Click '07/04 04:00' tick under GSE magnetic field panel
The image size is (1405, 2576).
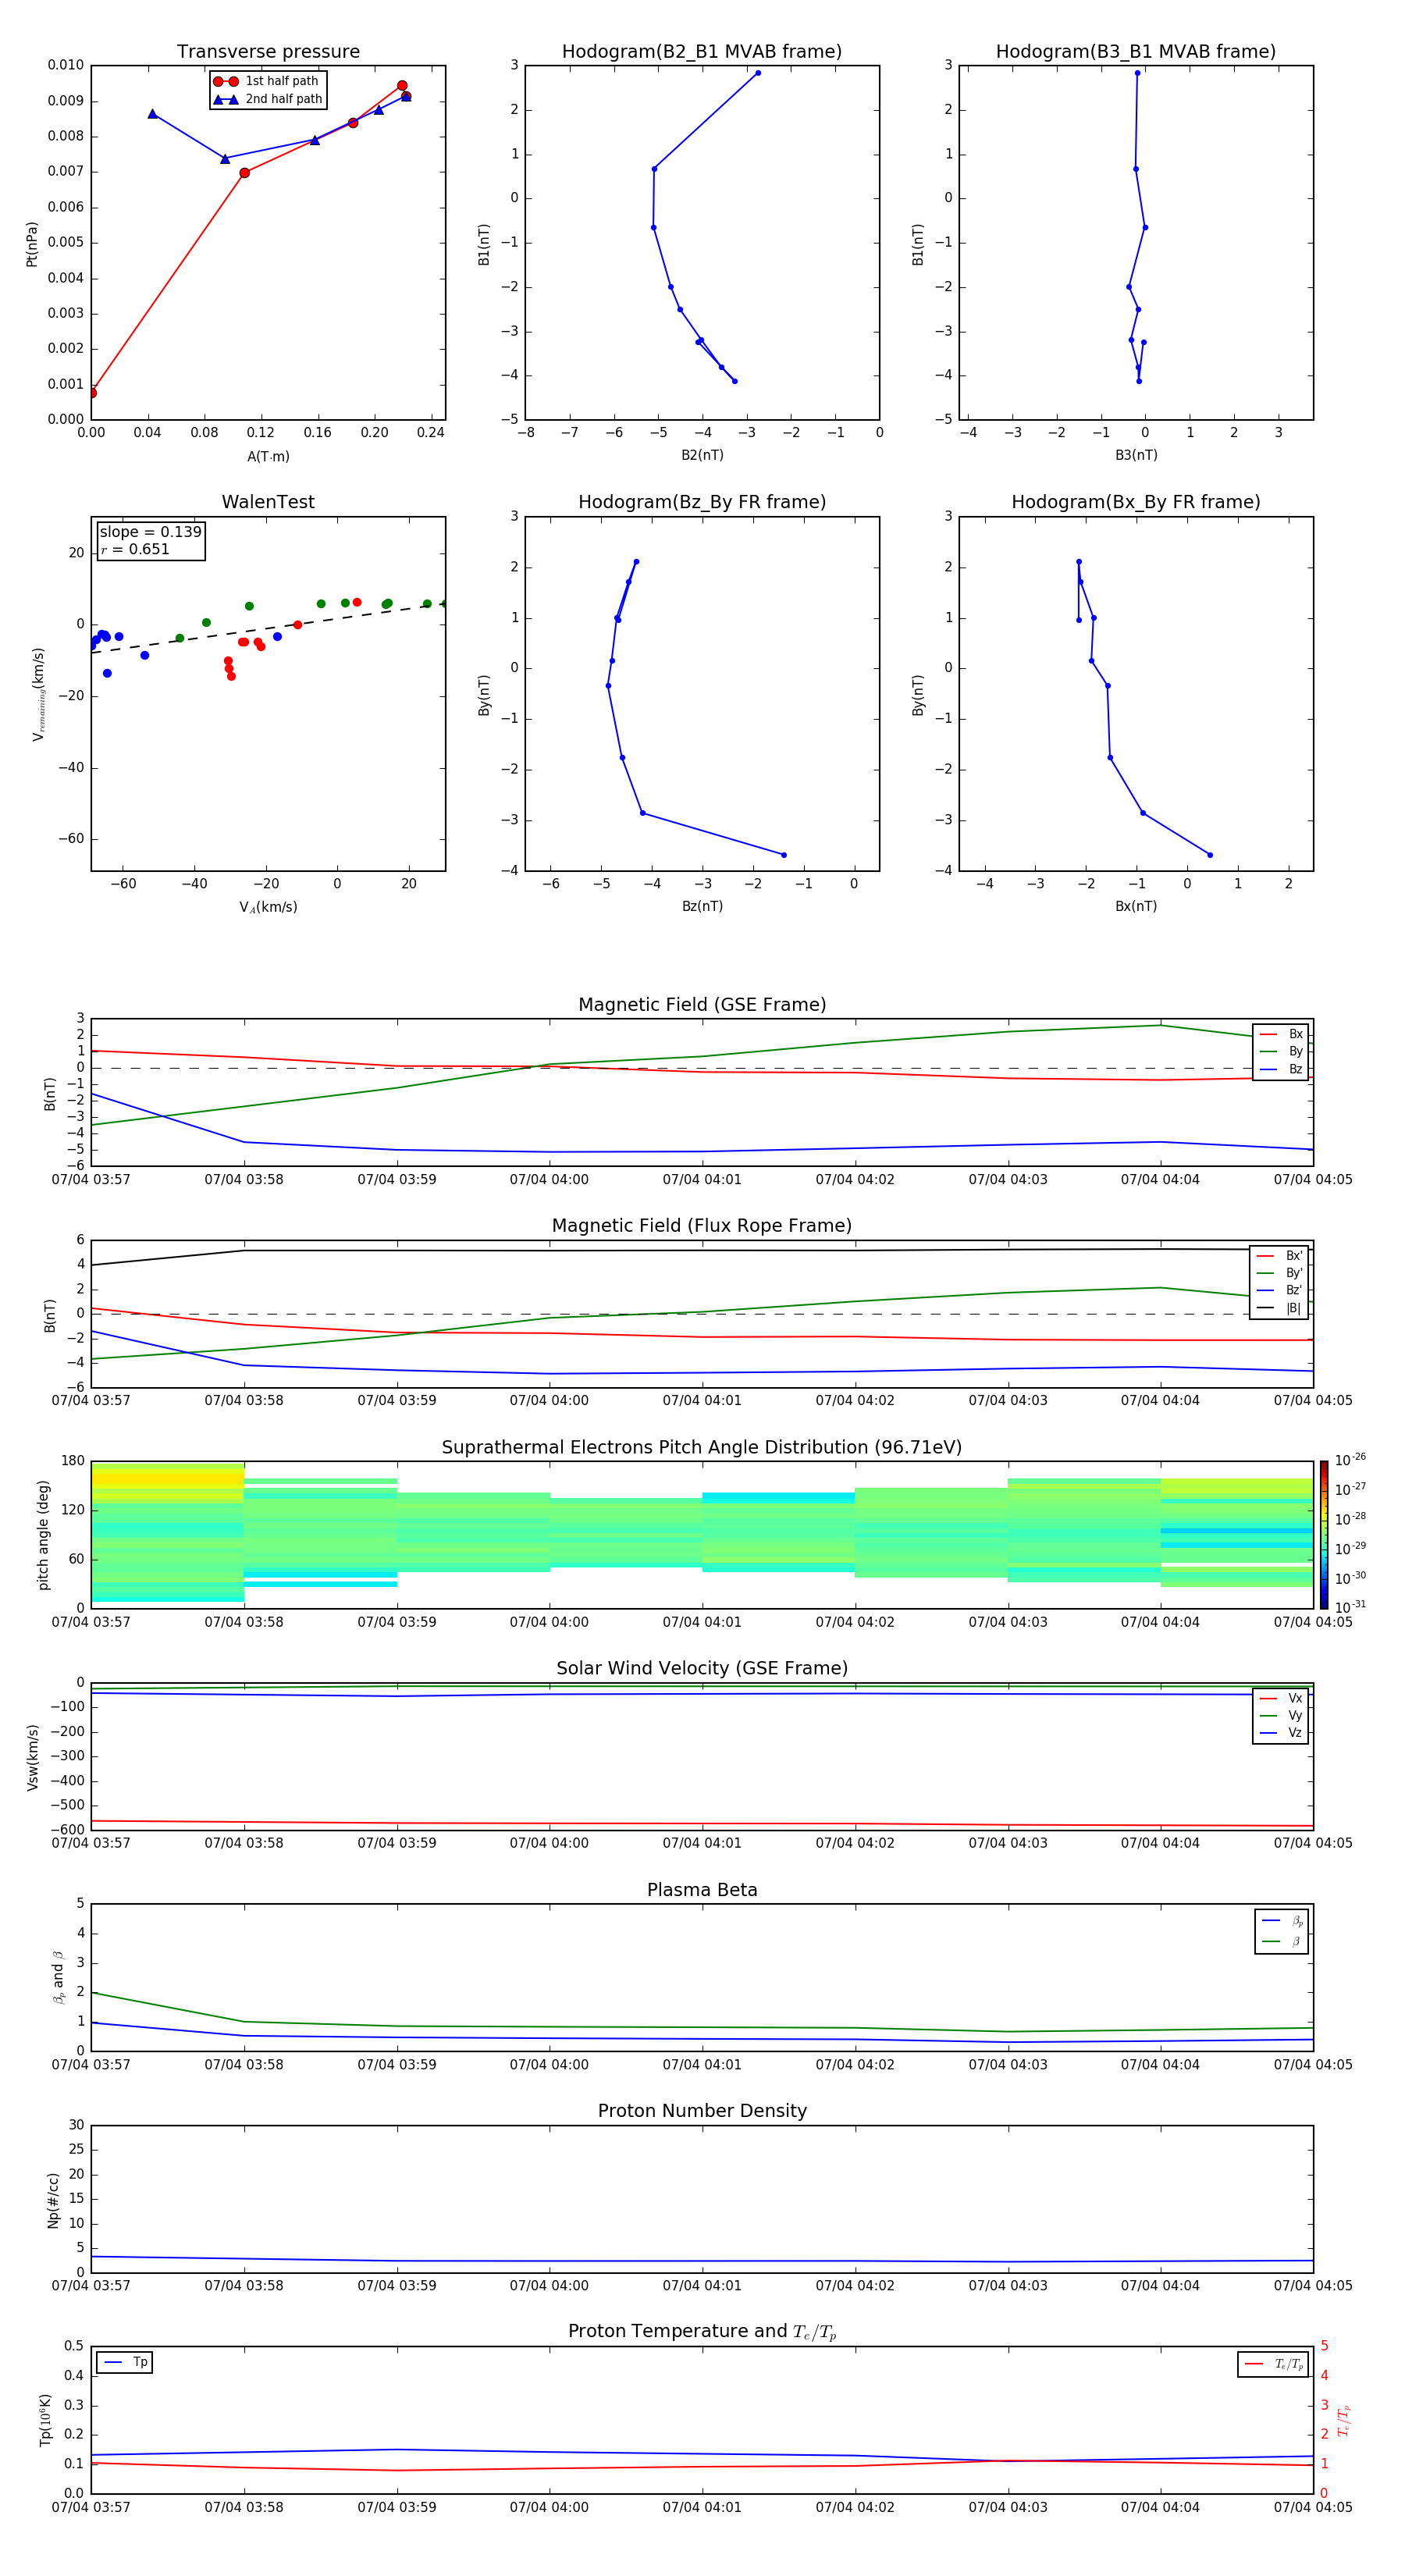click(x=549, y=1180)
